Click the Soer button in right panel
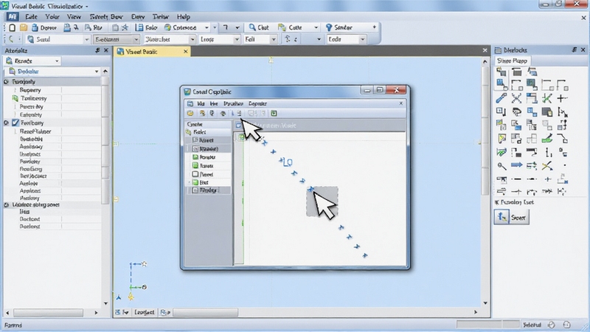The image size is (590, 332). pyautogui.click(x=519, y=217)
